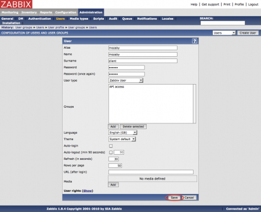261x212 pixels.
Task: Enable the Auto-login checkbox
Action: pos(111,146)
